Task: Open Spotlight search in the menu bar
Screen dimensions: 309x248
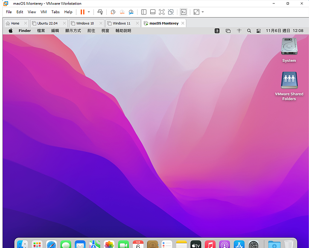Action: (249, 31)
